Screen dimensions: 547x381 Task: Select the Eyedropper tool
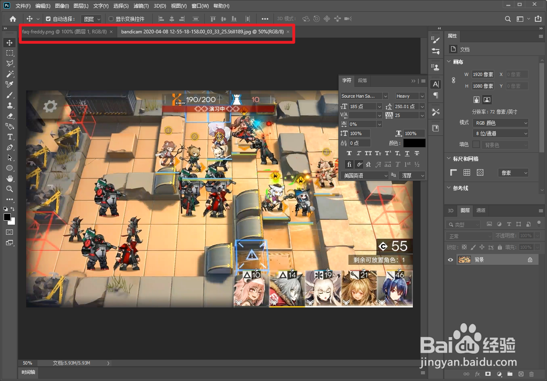10,84
